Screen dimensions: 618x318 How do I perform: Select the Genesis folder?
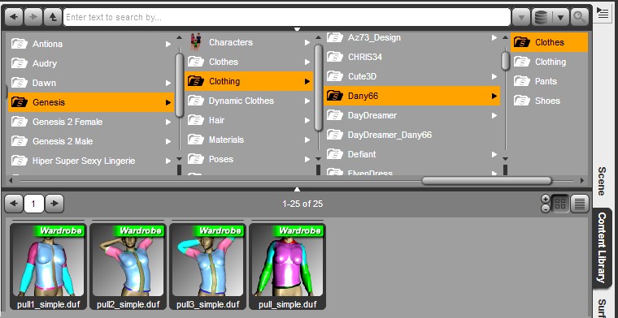tap(90, 102)
